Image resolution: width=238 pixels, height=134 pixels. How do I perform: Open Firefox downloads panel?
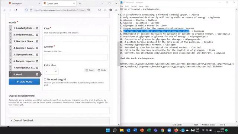(105, 10)
